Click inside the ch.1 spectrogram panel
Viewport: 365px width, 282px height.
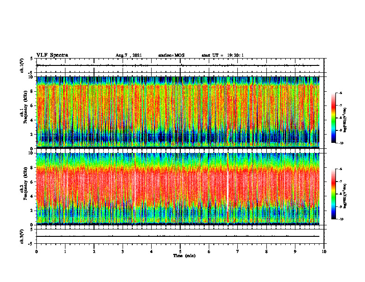point(178,112)
